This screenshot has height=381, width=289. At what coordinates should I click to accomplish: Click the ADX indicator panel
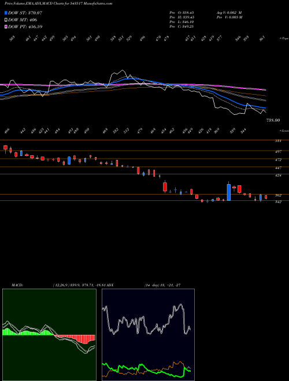(148, 335)
